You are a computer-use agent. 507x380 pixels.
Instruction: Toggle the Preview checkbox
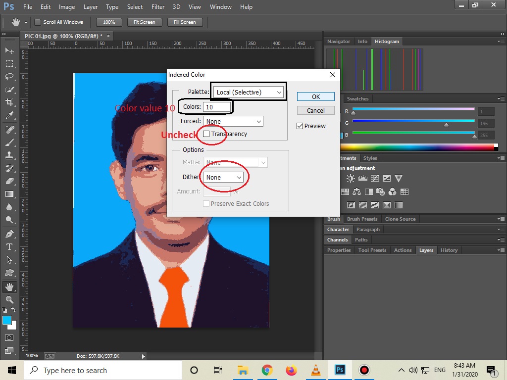[x=300, y=126]
